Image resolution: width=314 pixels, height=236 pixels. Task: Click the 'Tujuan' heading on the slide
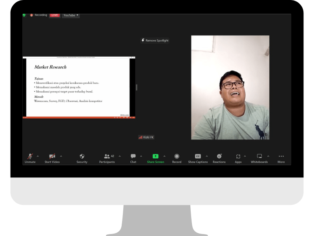pos(38,79)
